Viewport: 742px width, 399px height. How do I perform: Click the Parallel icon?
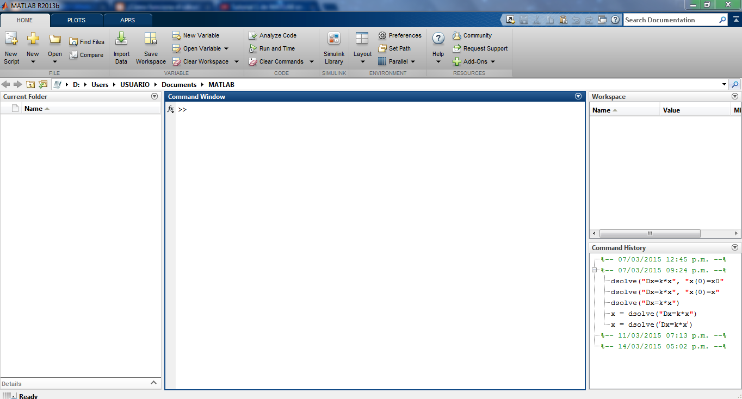382,61
